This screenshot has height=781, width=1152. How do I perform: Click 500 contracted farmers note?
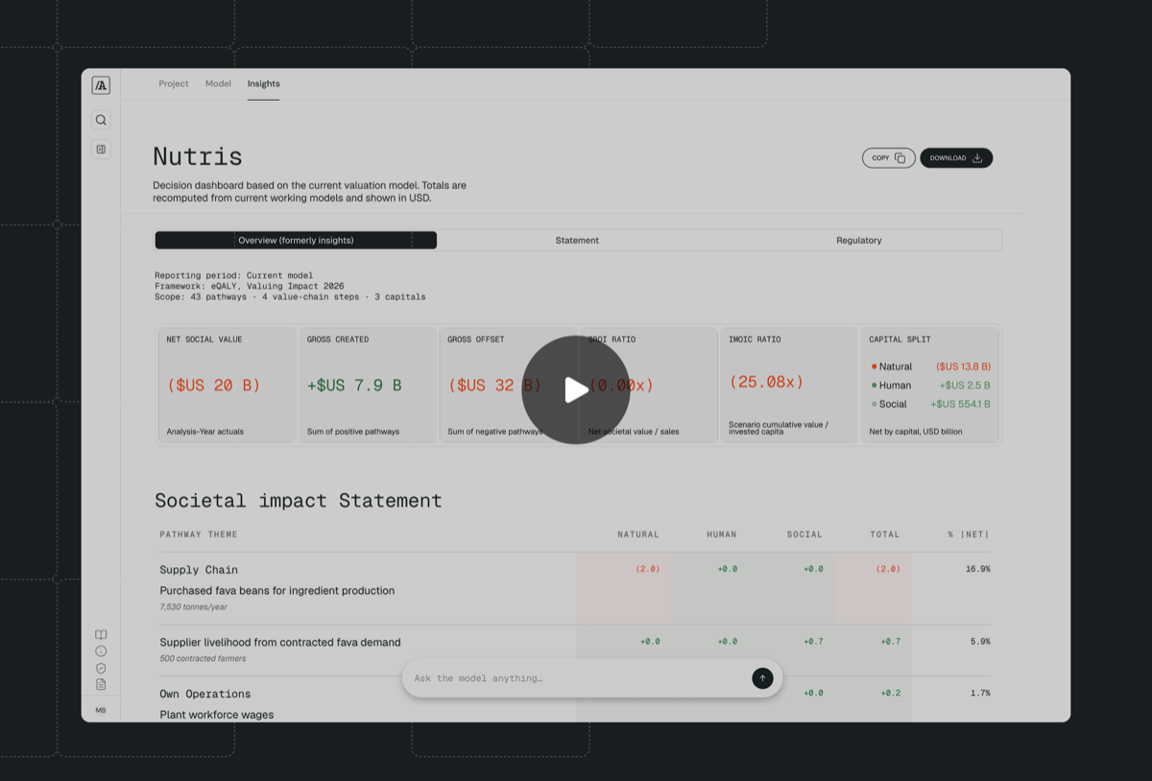point(203,659)
